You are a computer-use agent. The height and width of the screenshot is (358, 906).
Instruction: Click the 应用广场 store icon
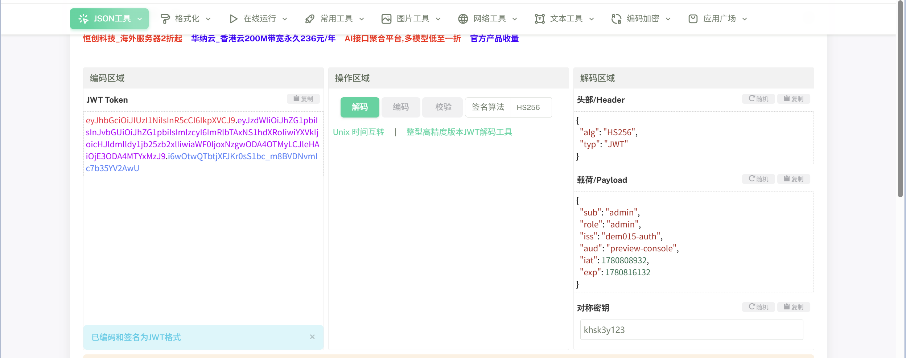(x=693, y=19)
